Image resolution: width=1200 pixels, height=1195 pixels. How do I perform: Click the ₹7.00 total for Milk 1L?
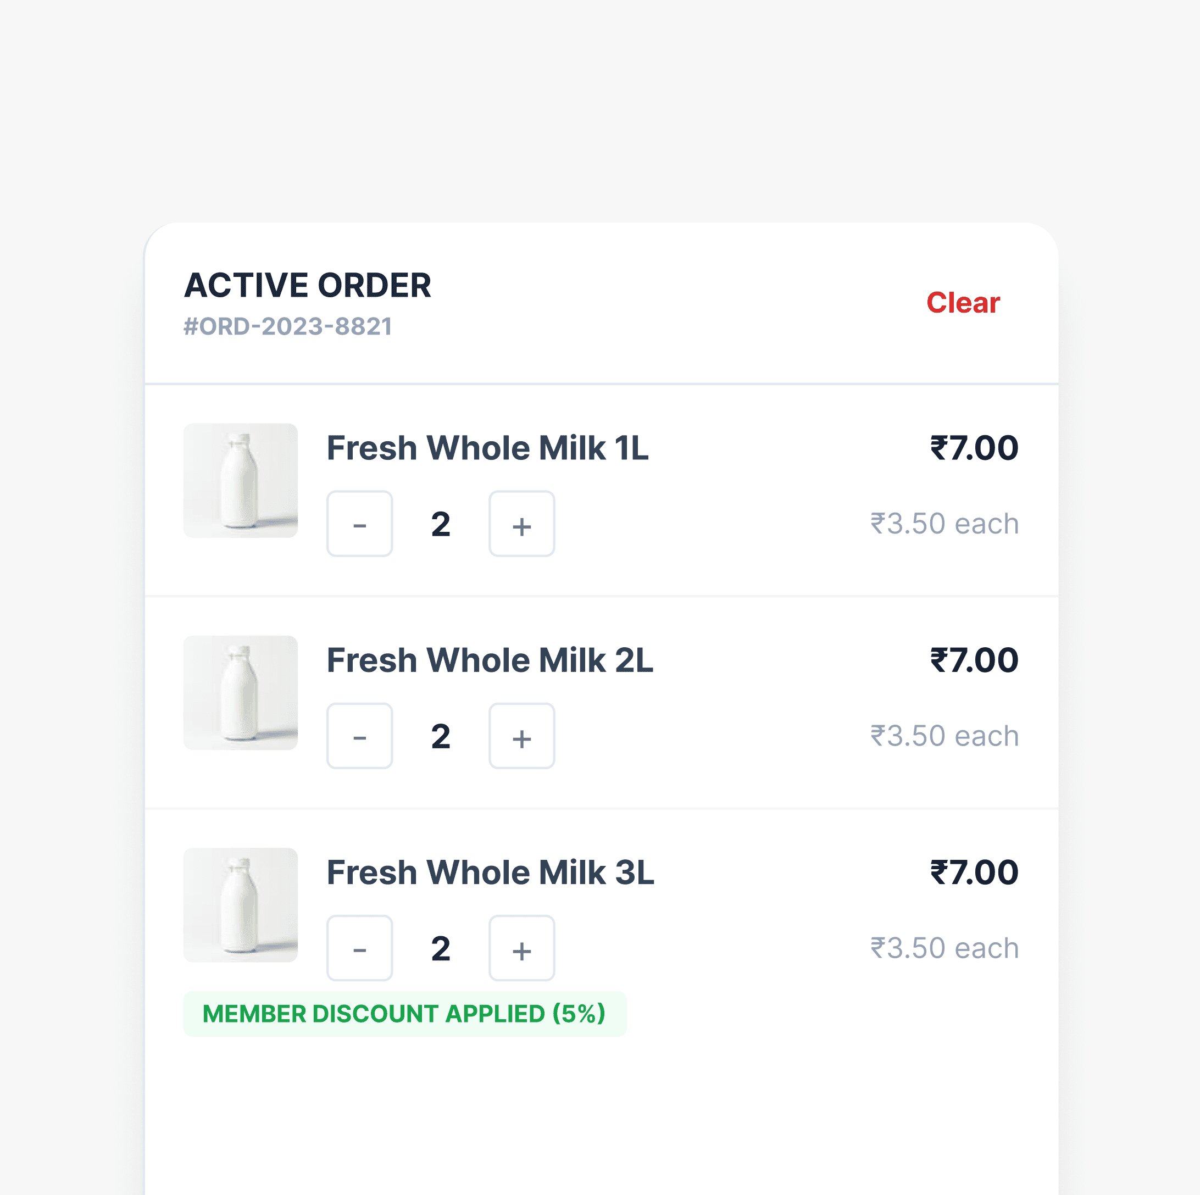click(974, 448)
